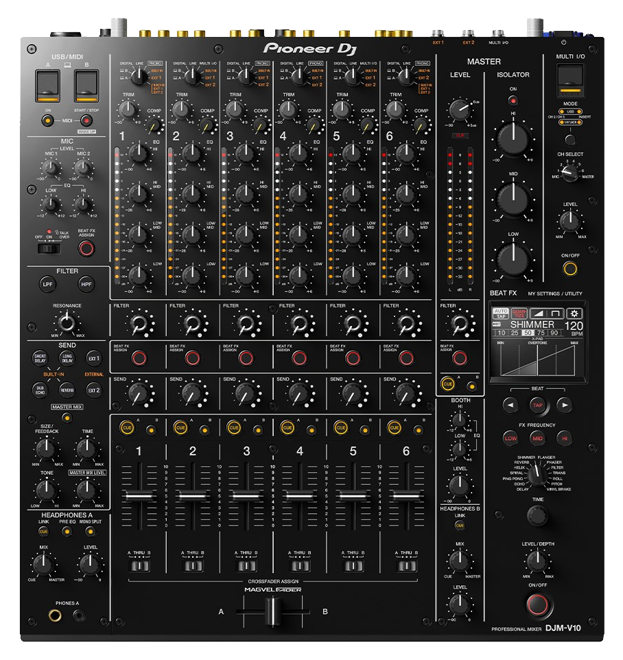Screen dimensions: 623x660
Task: Grab the channel 2 fader
Action: (192, 496)
